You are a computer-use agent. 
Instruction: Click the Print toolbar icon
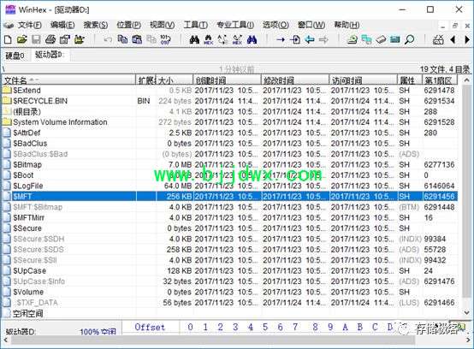click(x=50, y=39)
